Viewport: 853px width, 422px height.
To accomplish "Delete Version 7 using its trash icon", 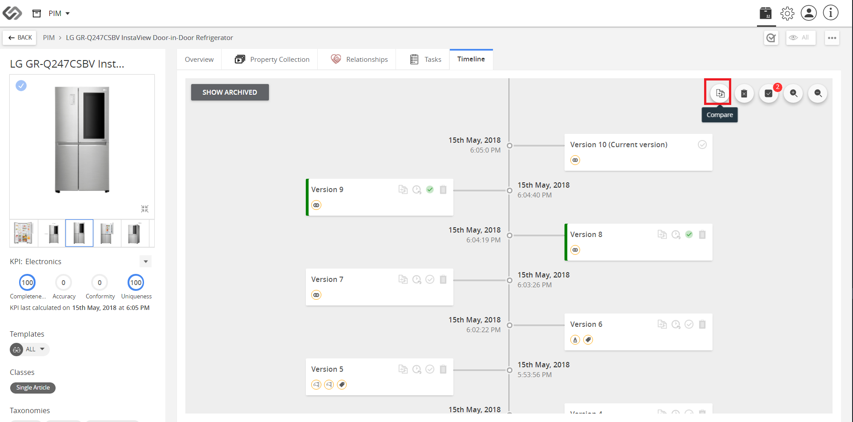I will click(443, 280).
